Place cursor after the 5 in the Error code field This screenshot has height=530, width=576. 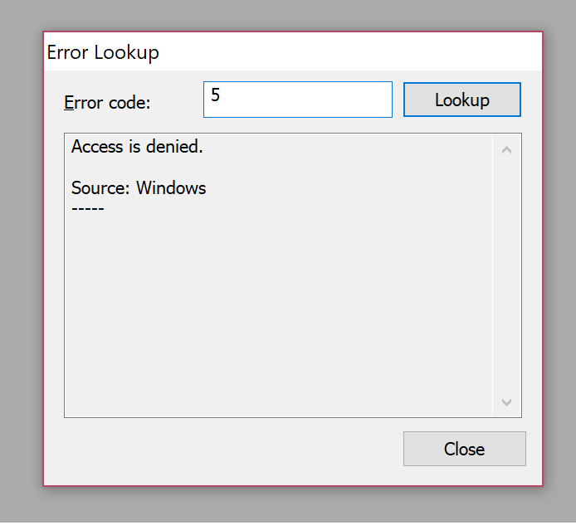point(222,95)
